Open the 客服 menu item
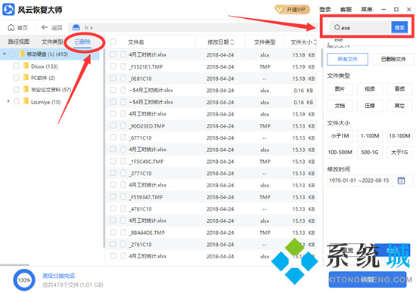Screen dimensions: 416x293 (346, 10)
